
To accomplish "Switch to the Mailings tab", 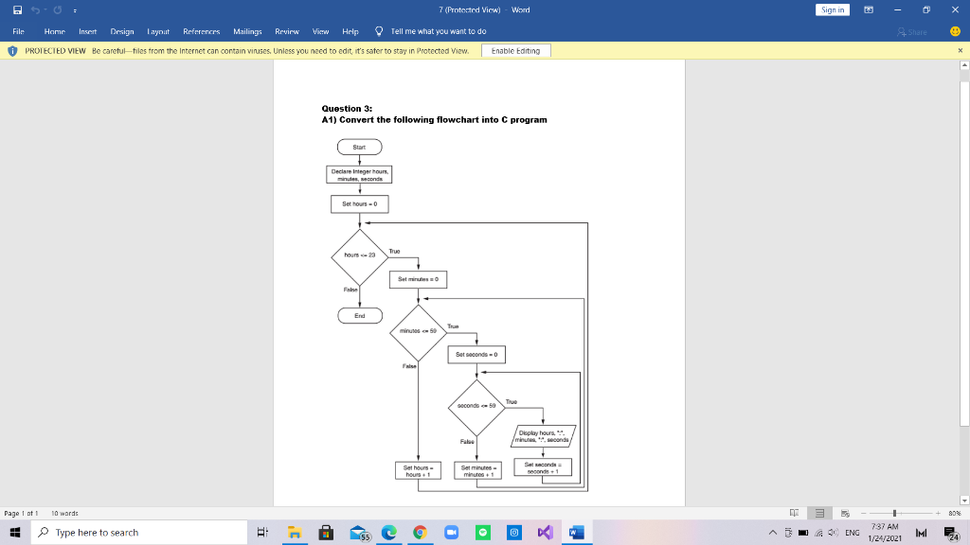I will point(247,31).
